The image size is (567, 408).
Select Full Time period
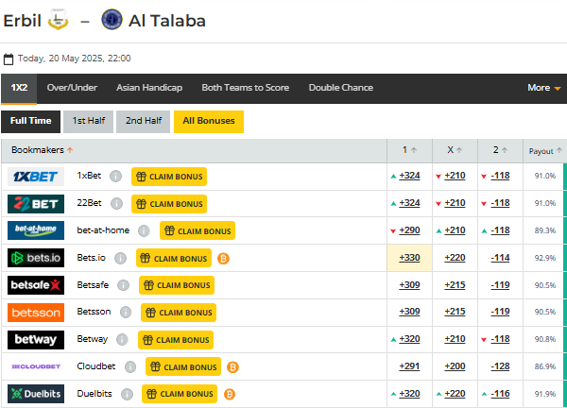pos(31,121)
